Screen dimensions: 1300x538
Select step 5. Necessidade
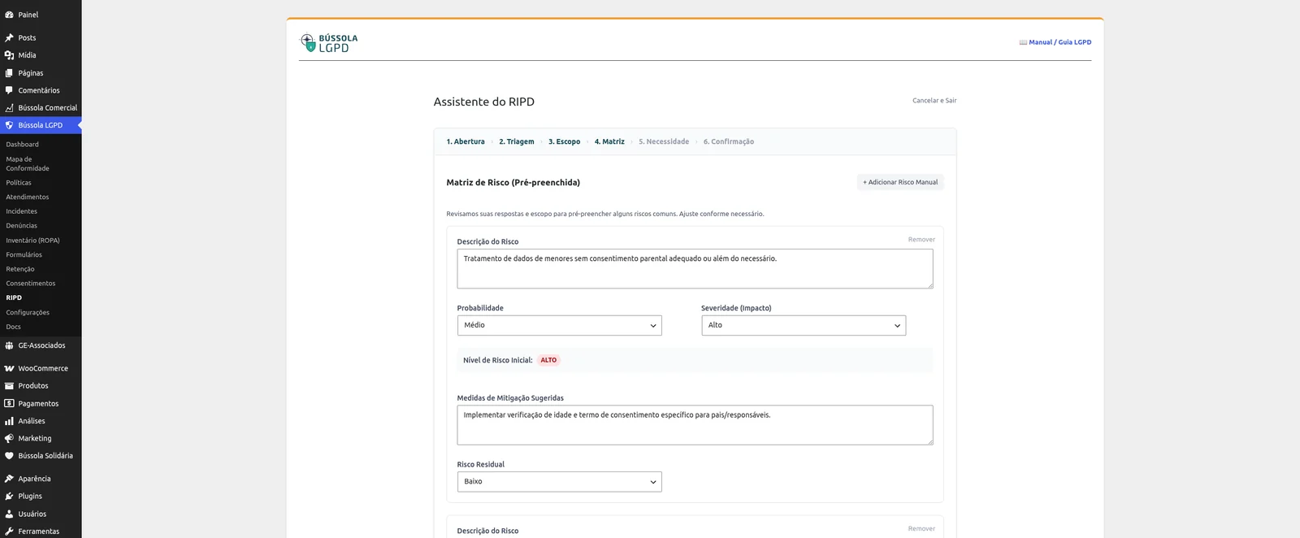(x=664, y=141)
